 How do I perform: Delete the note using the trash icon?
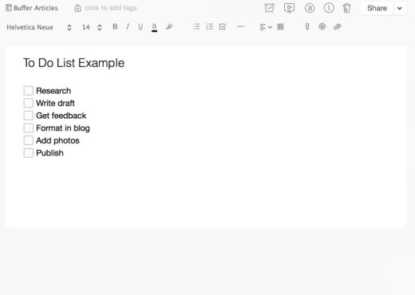click(x=346, y=8)
